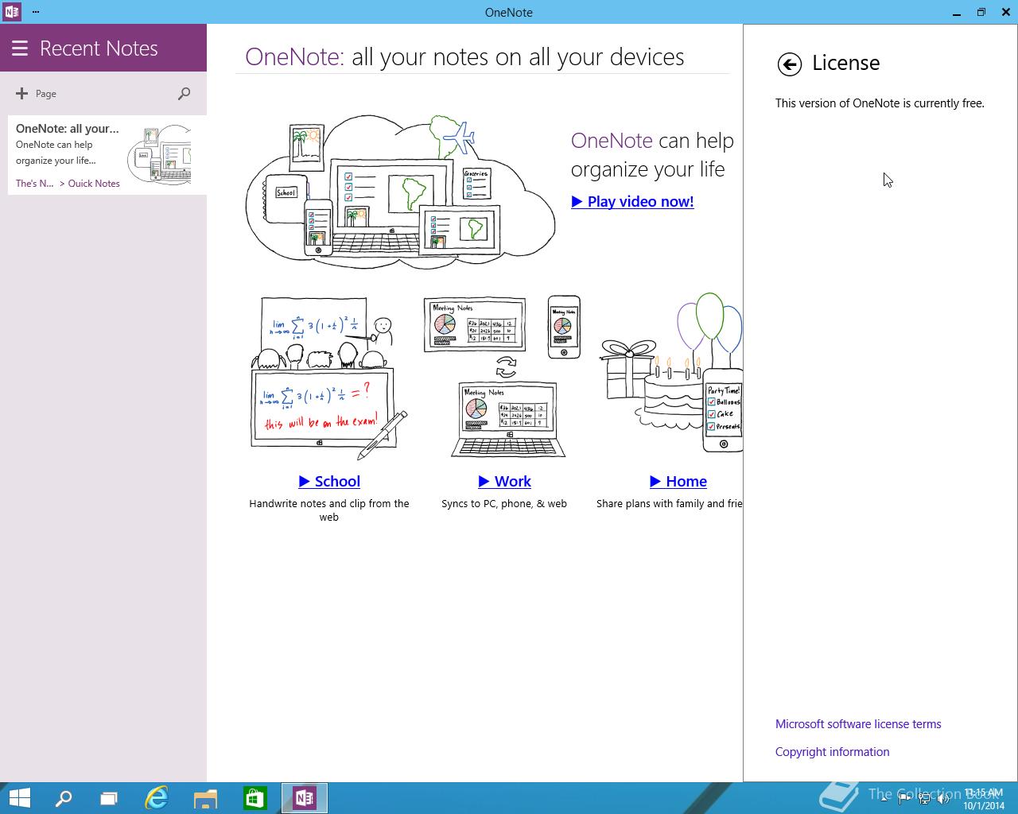The height and width of the screenshot is (814, 1018).
Task: Click the 'Handwrite notes and clip from the web' caption
Action: click(329, 510)
